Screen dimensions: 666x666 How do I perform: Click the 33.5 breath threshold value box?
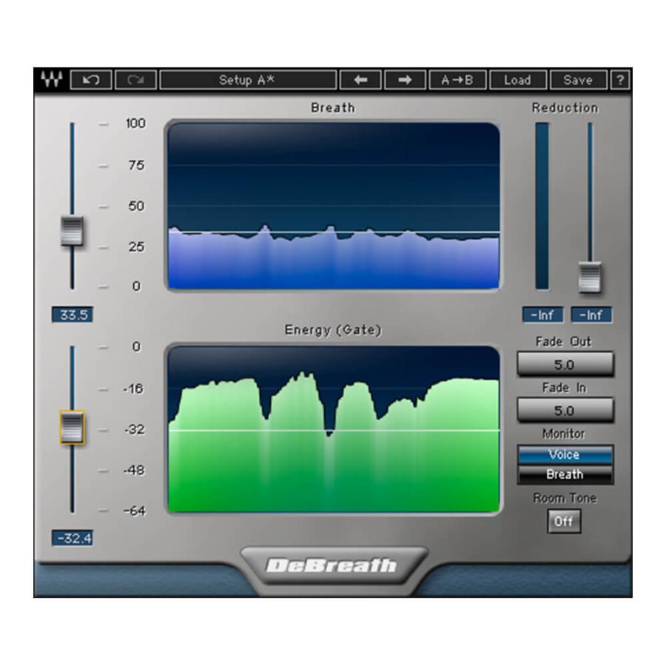pos(72,315)
